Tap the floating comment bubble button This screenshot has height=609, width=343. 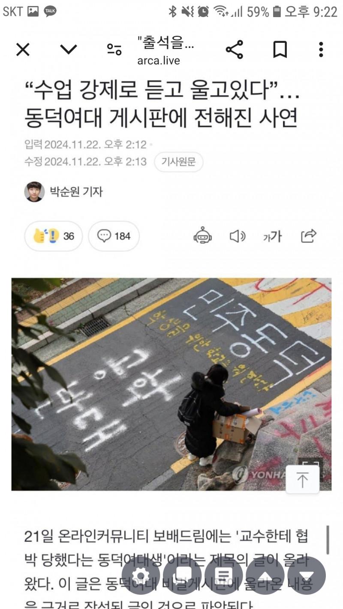pos(182,575)
